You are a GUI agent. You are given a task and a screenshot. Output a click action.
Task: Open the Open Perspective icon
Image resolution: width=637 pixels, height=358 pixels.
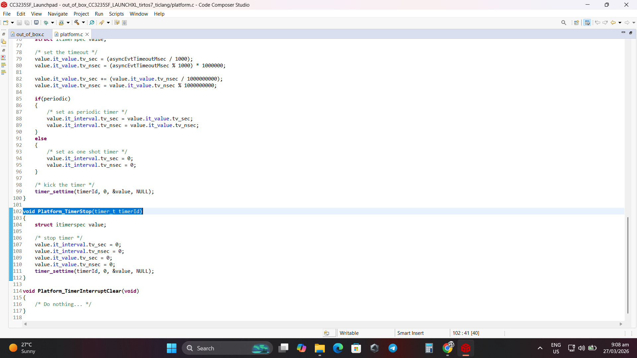coord(577,23)
